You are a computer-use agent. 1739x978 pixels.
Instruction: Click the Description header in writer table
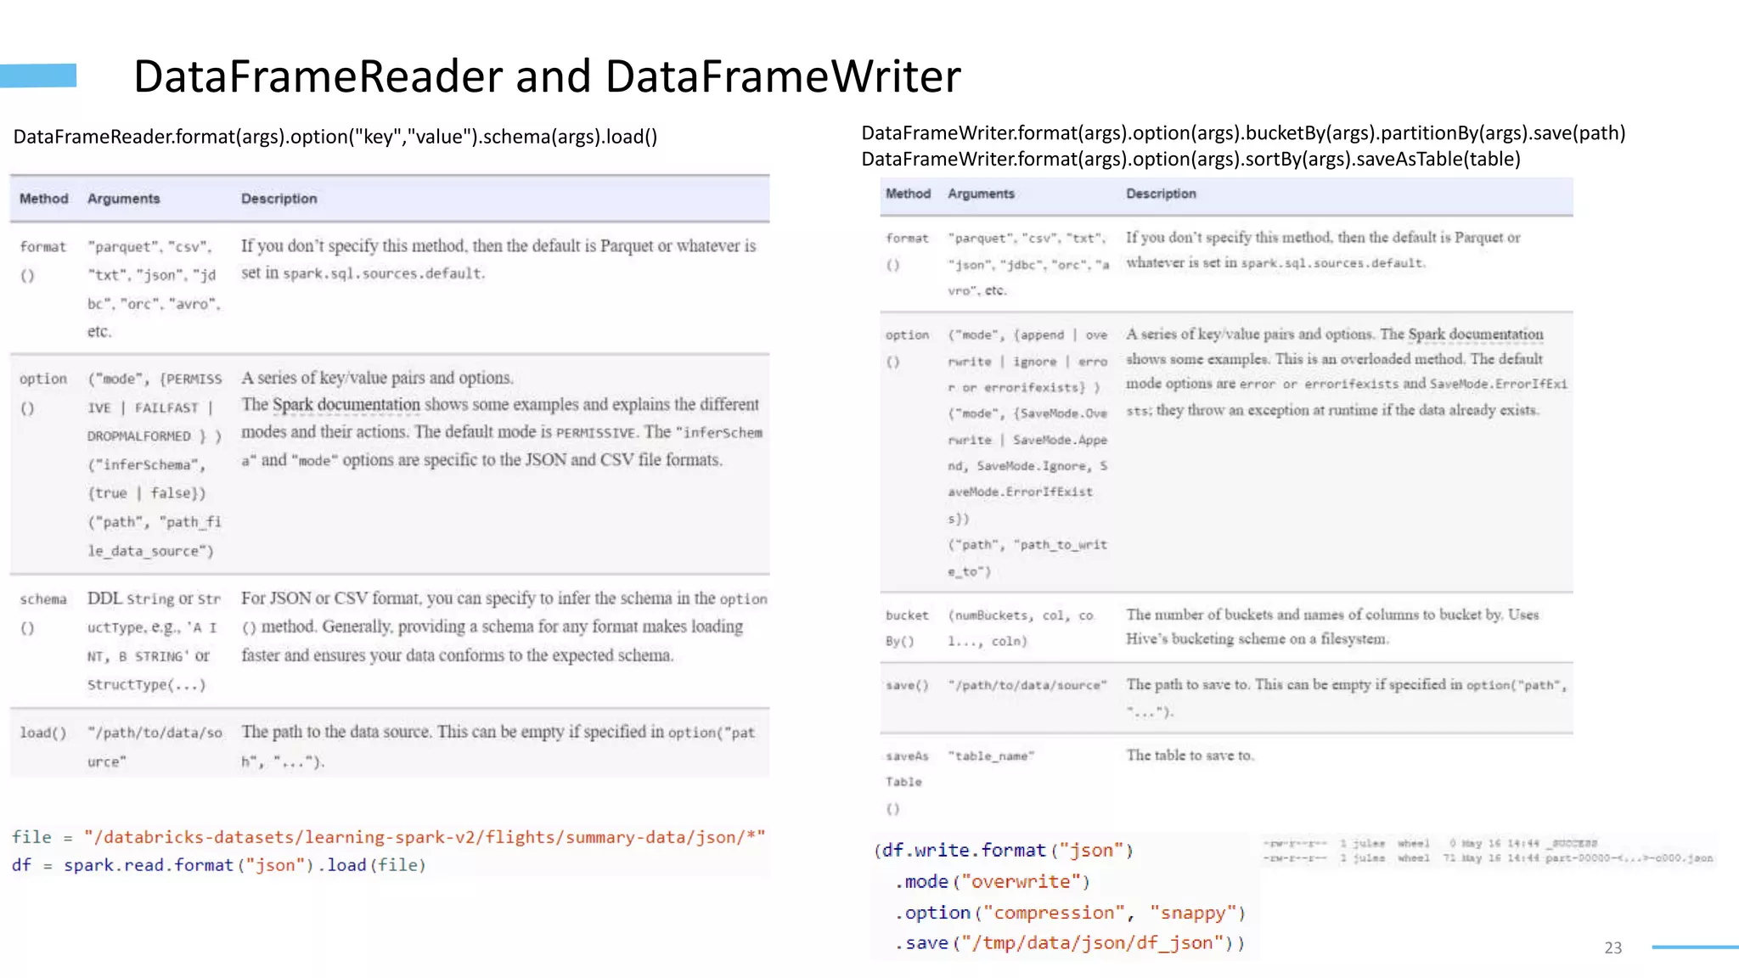pos(1161,194)
